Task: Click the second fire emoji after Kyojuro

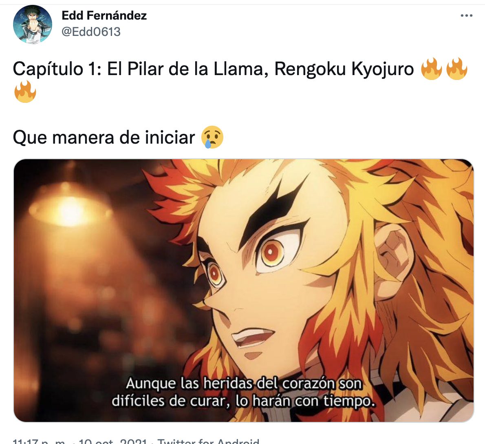Action: (456, 69)
